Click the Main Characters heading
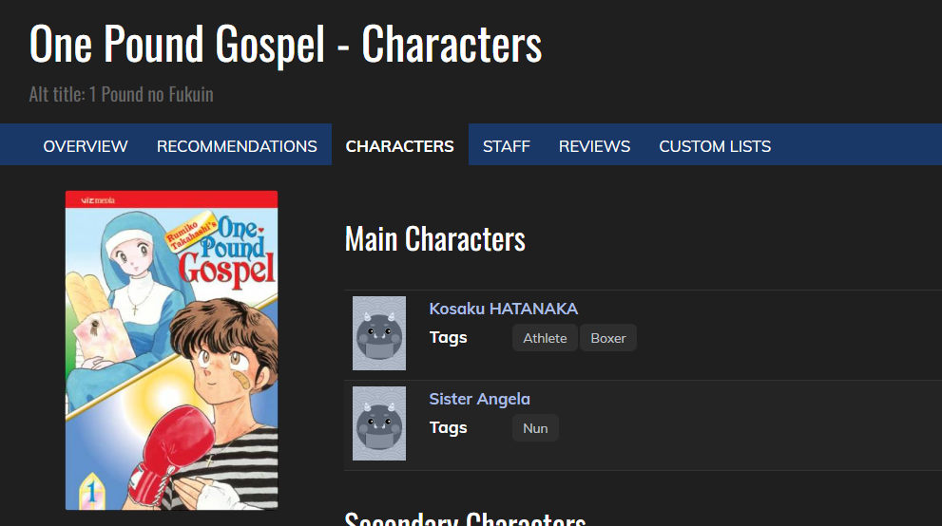Viewport: 942px width, 526px height. click(435, 238)
